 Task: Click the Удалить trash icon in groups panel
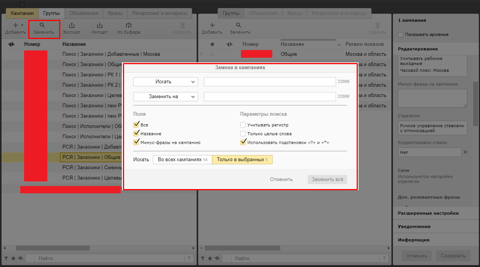point(378,25)
